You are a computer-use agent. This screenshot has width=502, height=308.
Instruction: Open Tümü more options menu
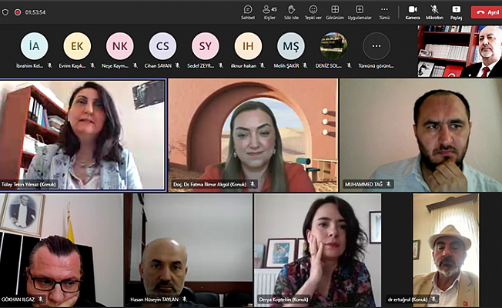[x=384, y=12]
